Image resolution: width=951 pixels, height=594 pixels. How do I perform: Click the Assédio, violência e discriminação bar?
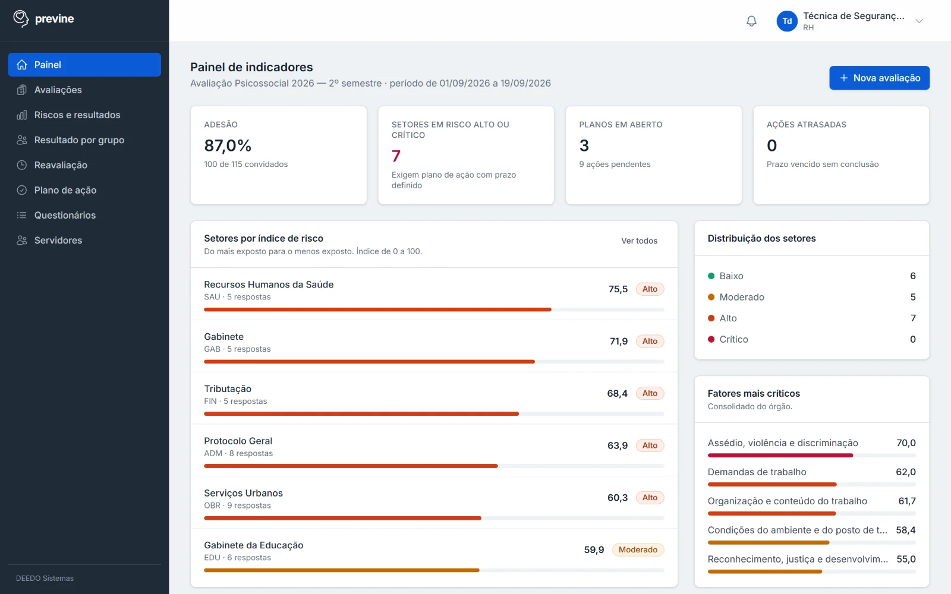coord(811,456)
